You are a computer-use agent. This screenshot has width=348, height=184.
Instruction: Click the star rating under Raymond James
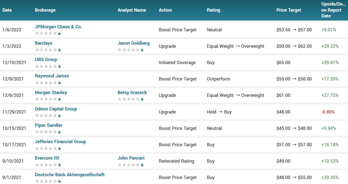[46, 83]
